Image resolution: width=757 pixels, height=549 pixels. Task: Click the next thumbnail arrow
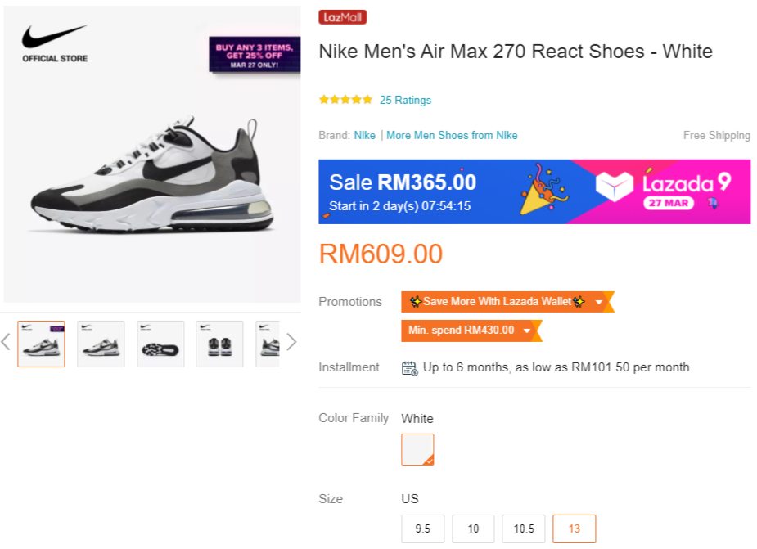click(291, 342)
